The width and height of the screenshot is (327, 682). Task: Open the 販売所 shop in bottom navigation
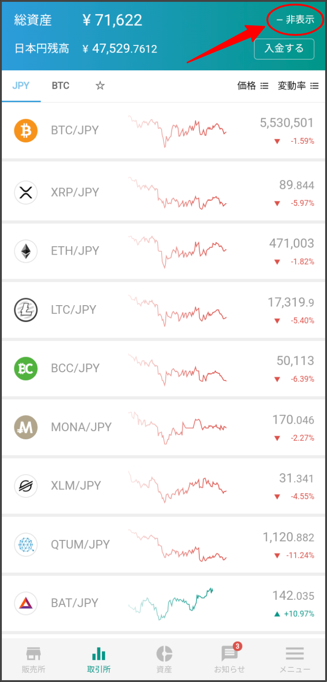click(x=34, y=659)
